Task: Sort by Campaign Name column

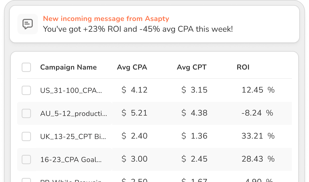Action: [x=68, y=67]
